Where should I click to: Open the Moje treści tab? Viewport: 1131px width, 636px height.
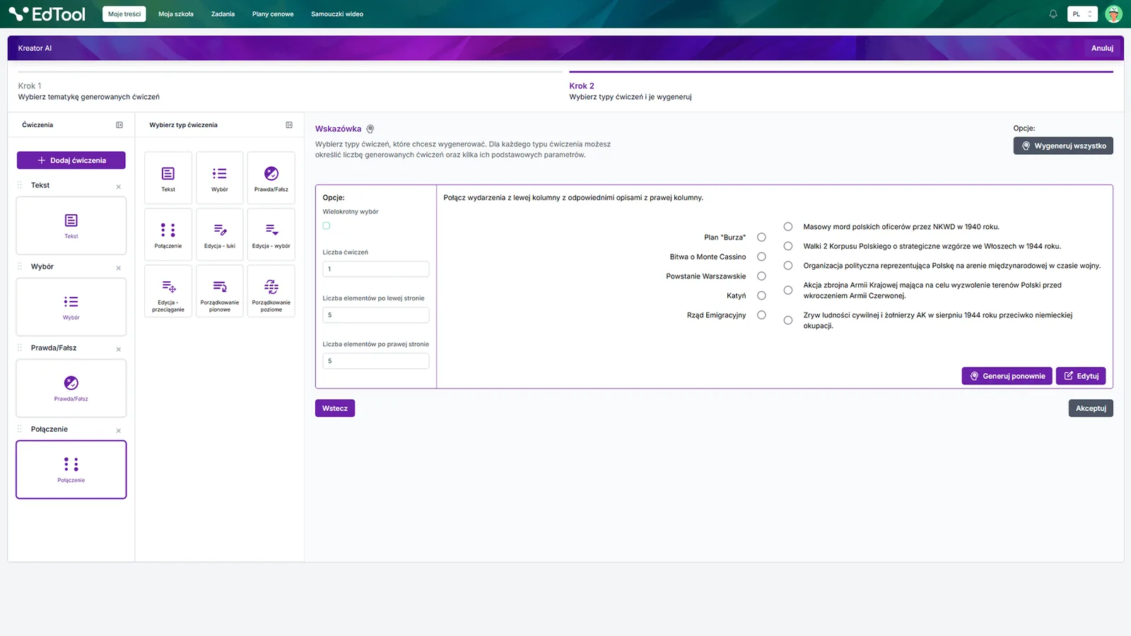[124, 14]
